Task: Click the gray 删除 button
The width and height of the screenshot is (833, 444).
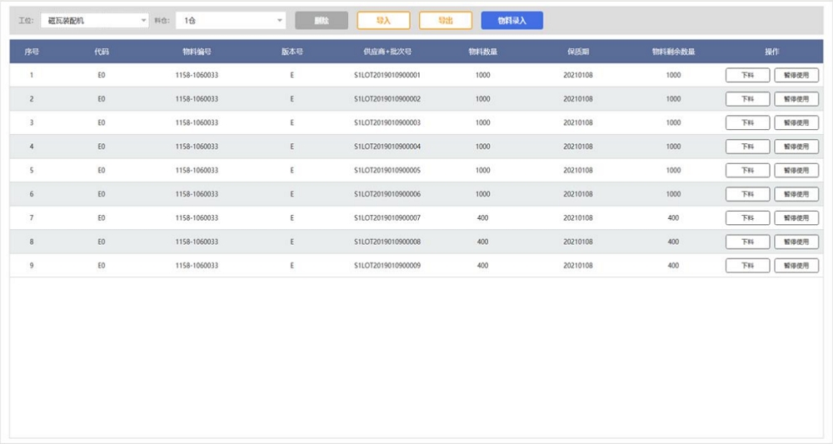Action: (321, 20)
